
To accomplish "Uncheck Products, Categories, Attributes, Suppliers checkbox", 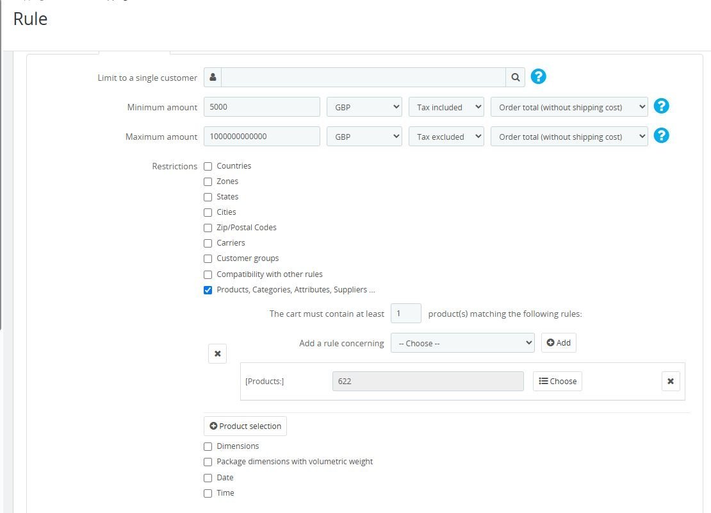I will (208, 290).
